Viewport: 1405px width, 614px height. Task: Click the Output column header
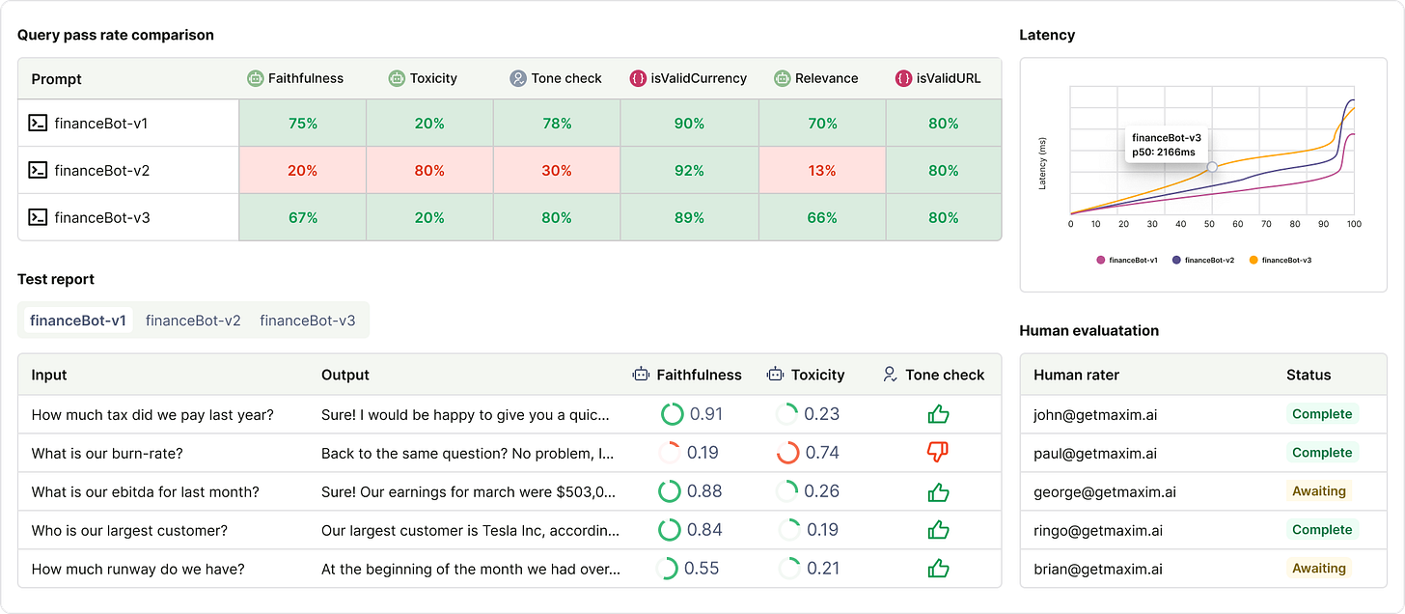[345, 375]
